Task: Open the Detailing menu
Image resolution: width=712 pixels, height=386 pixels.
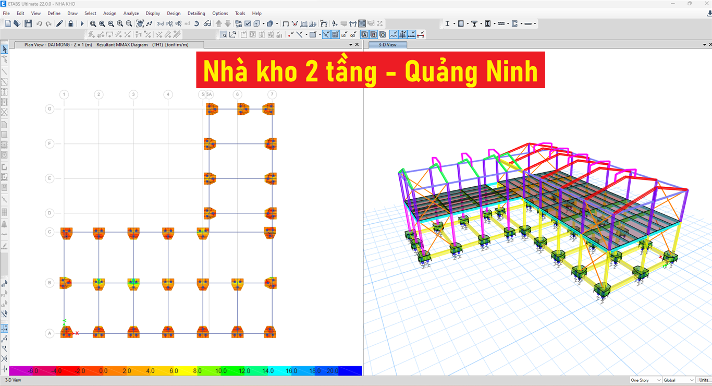Action: (196, 14)
